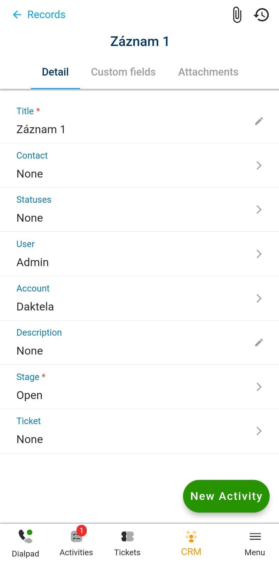Image resolution: width=279 pixels, height=563 pixels.
Task: Expand the Statuses field chevron
Action: (x=259, y=209)
